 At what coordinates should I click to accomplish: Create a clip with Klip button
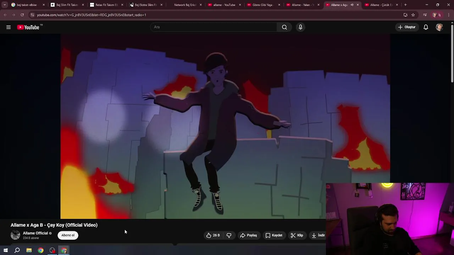[297, 235]
